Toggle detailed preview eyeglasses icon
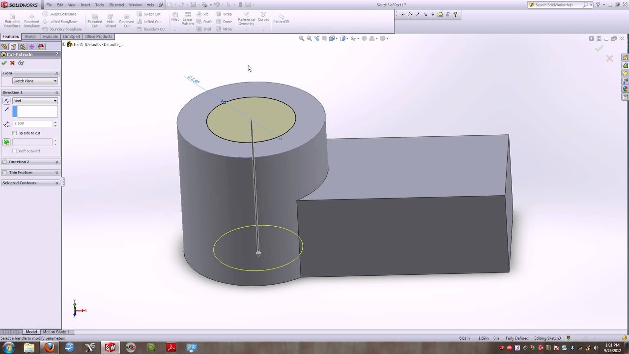The image size is (629, 354). pyautogui.click(x=21, y=63)
